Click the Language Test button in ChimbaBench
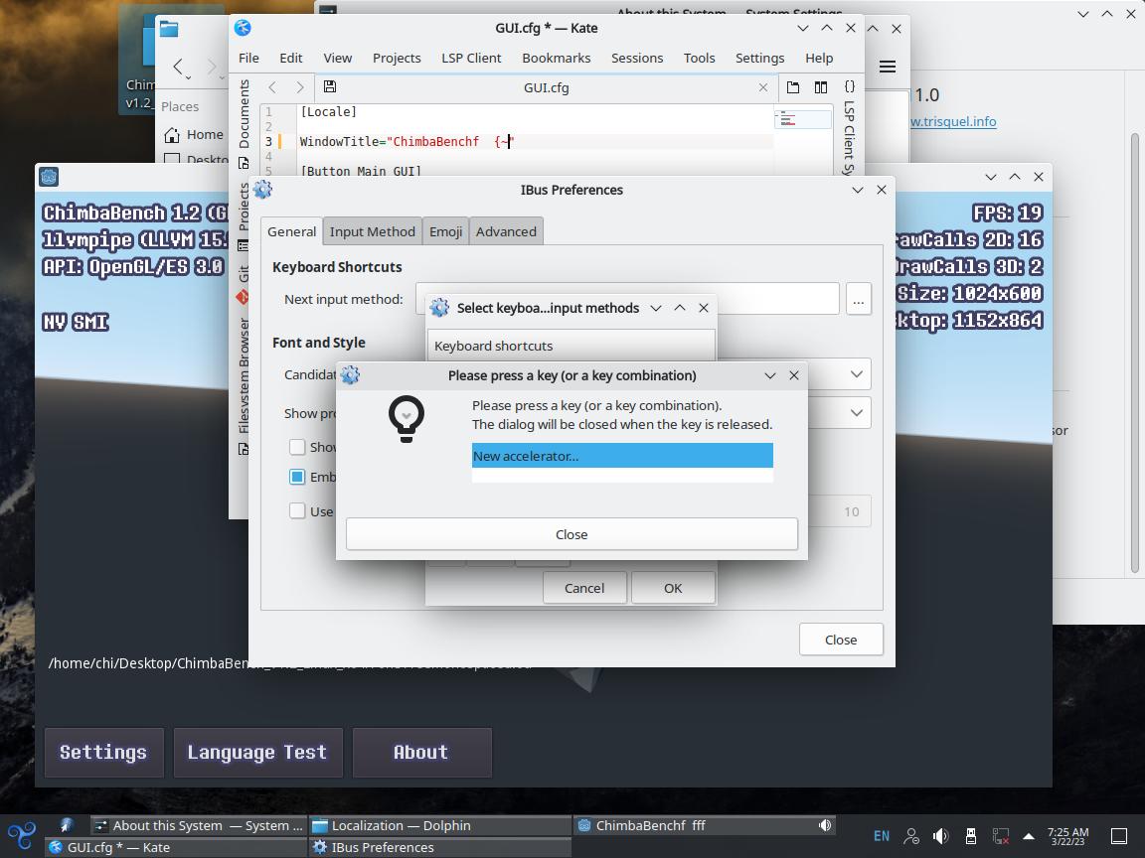This screenshot has height=858, width=1145. [257, 752]
